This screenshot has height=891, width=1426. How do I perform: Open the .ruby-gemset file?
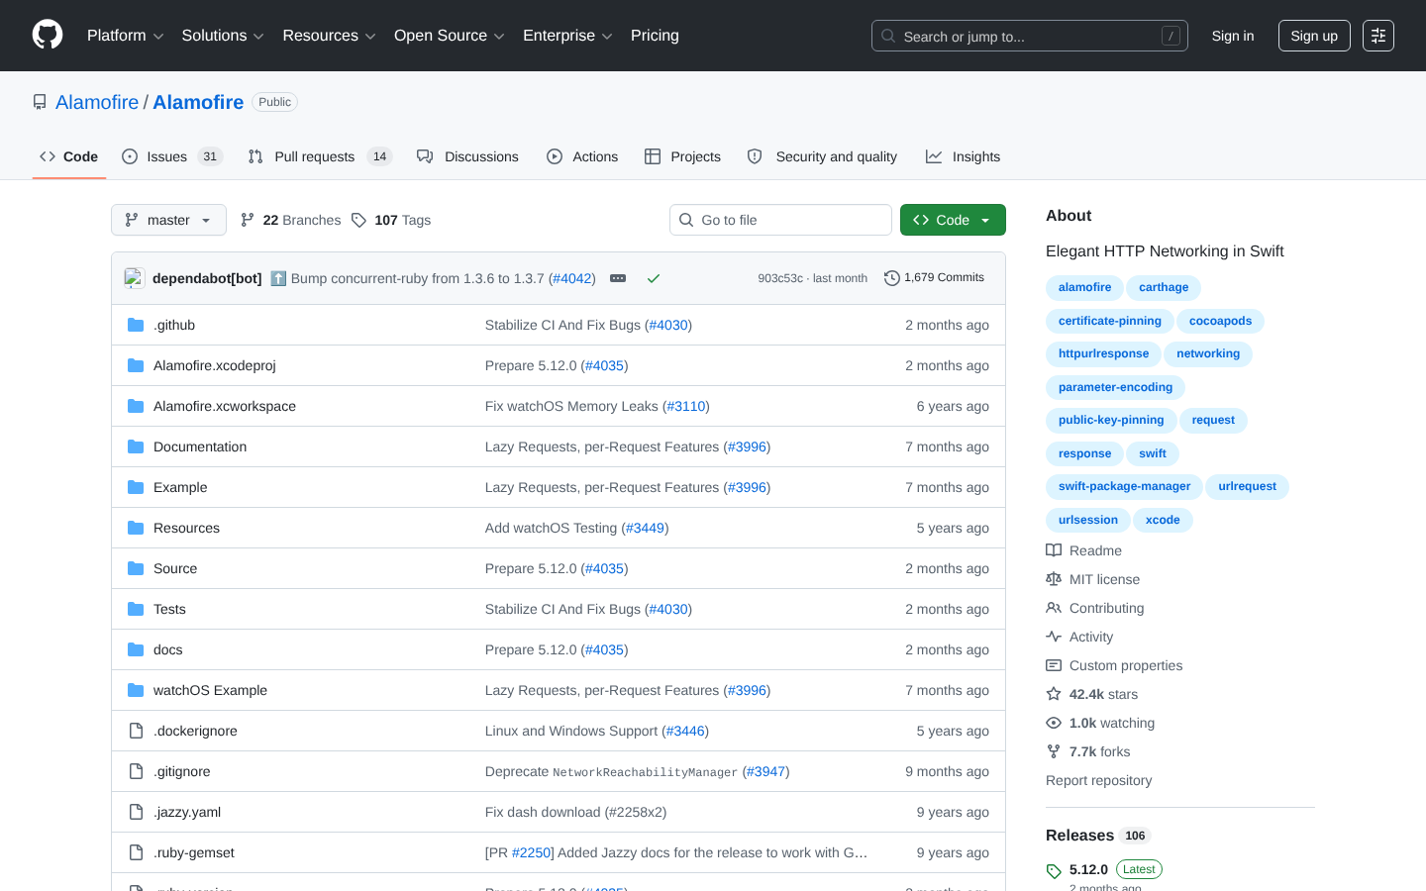point(194,852)
